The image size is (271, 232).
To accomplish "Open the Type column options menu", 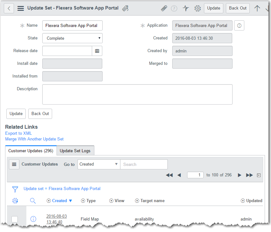I will pyautogui.click(x=83, y=201).
